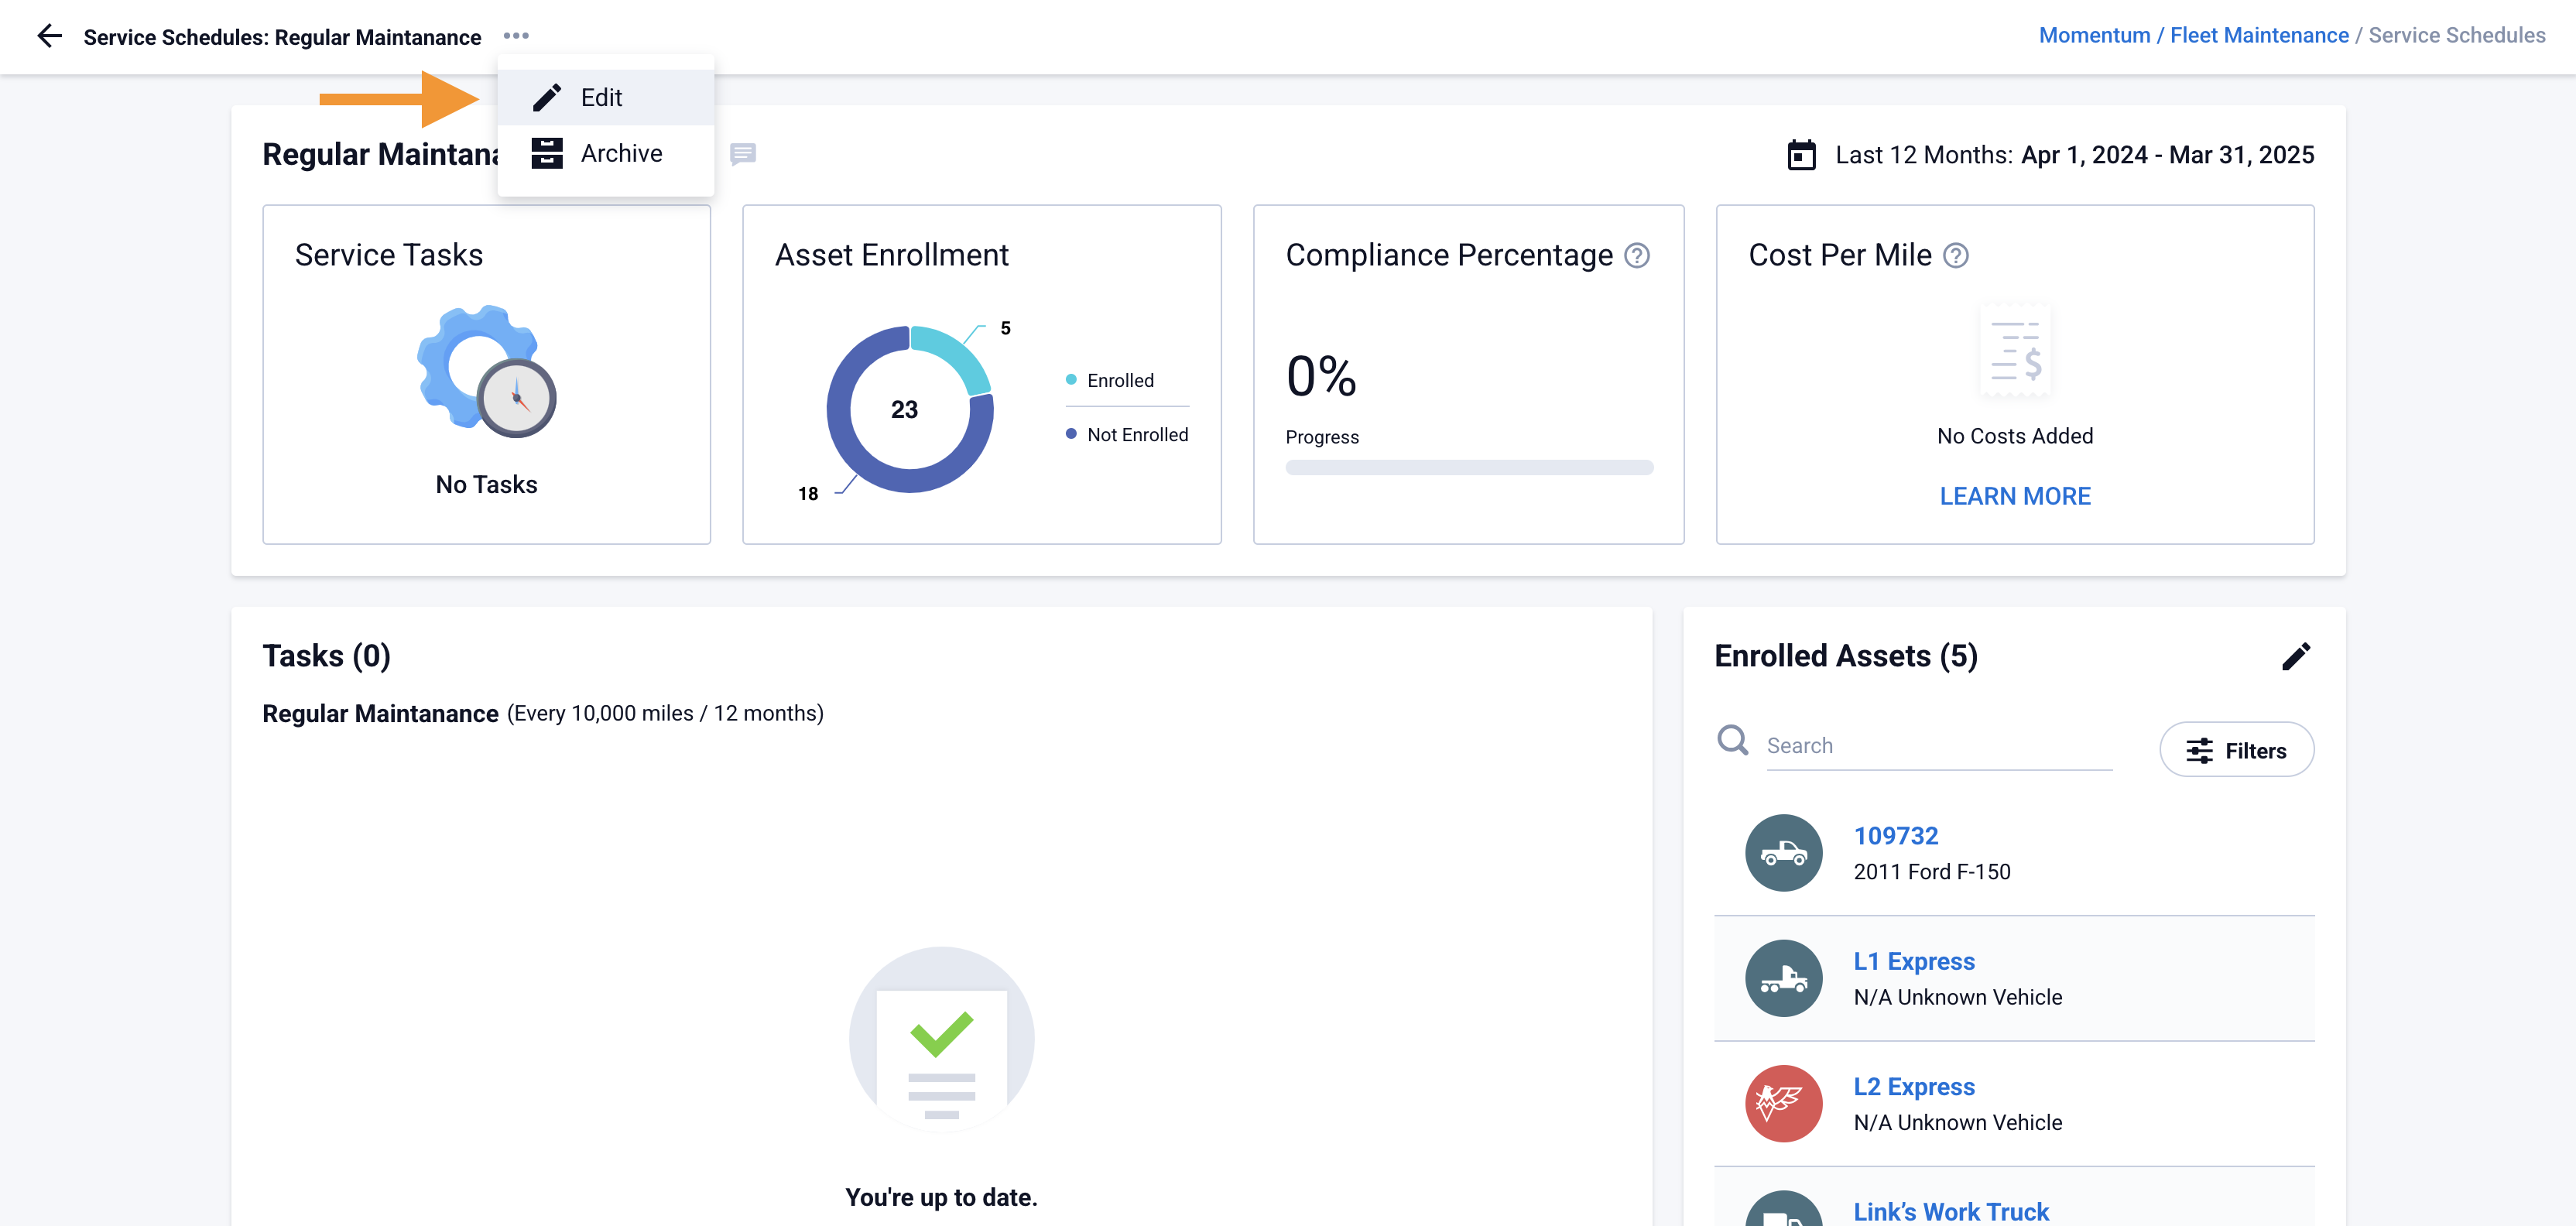Click the comment bubble icon
The width and height of the screenshot is (2576, 1226).
742,154
